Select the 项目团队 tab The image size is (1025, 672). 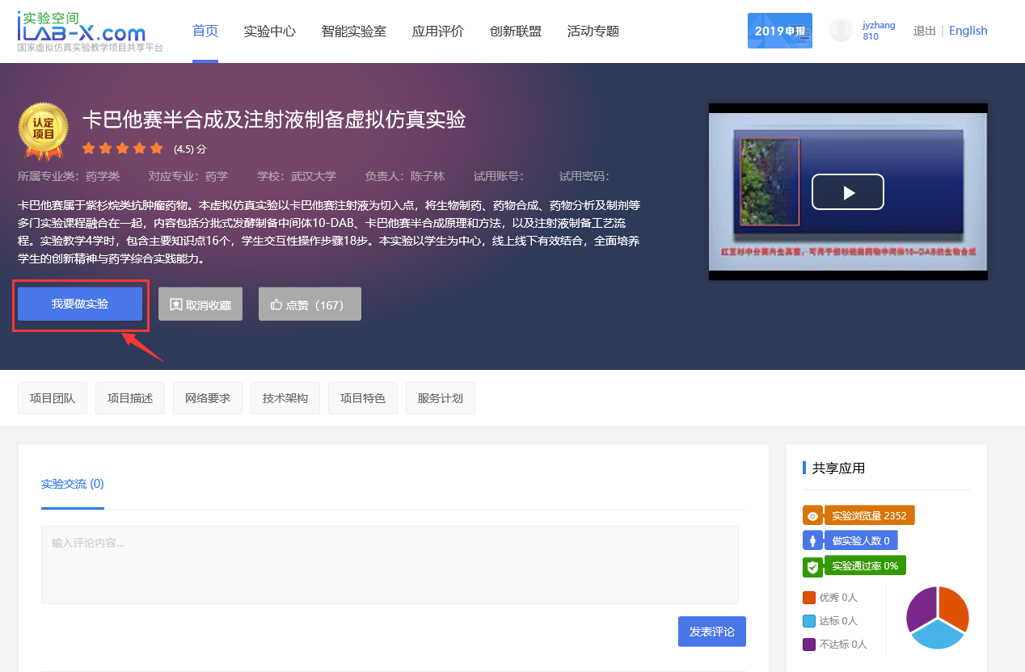pyautogui.click(x=53, y=398)
